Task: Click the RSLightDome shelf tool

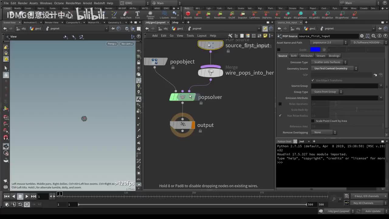Action: pyautogui.click(x=300, y=15)
